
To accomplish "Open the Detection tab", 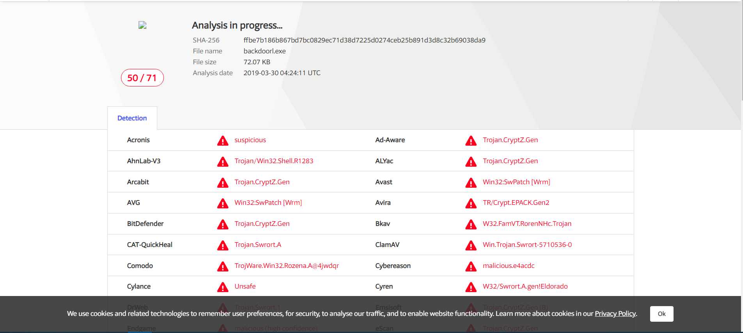I will 132,118.
